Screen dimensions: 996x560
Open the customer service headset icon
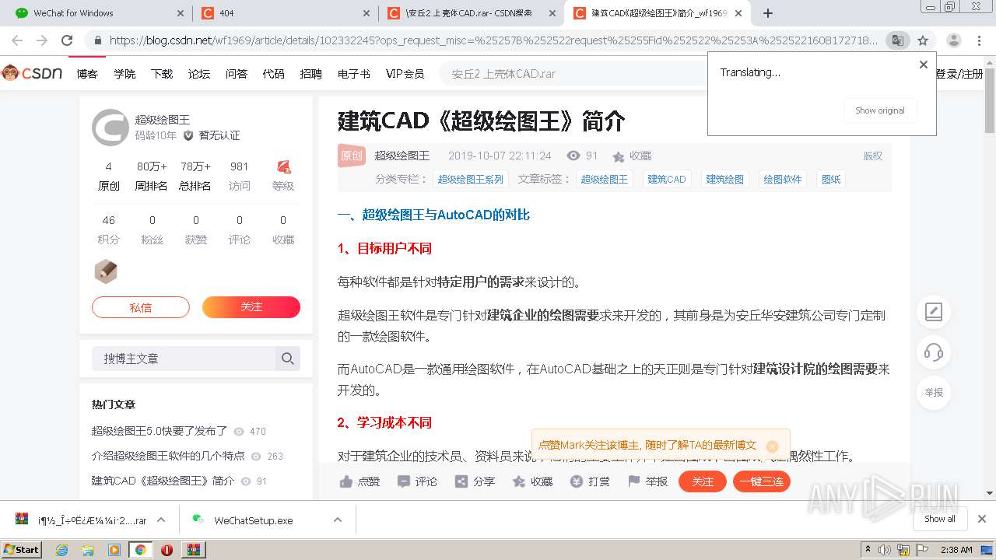[934, 352]
